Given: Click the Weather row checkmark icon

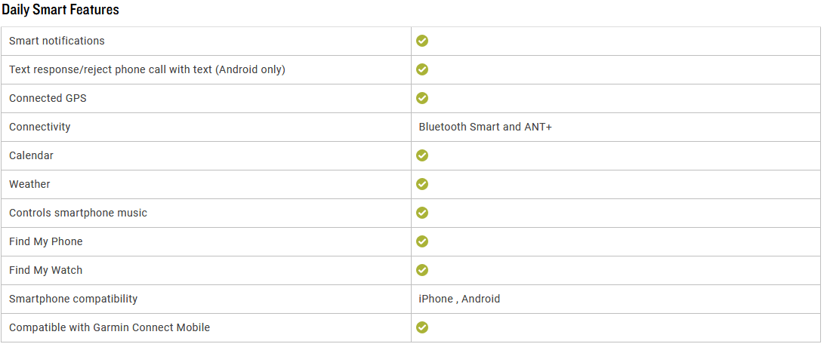Looking at the screenshot, I should 422,184.
